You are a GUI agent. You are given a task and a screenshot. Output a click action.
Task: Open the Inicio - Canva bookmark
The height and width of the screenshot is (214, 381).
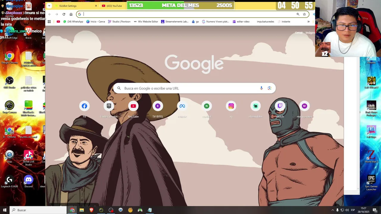click(96, 21)
